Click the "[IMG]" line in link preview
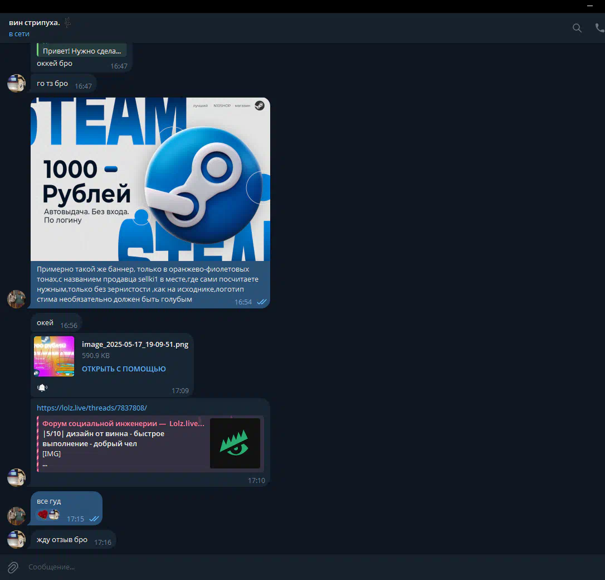 pyautogui.click(x=51, y=454)
